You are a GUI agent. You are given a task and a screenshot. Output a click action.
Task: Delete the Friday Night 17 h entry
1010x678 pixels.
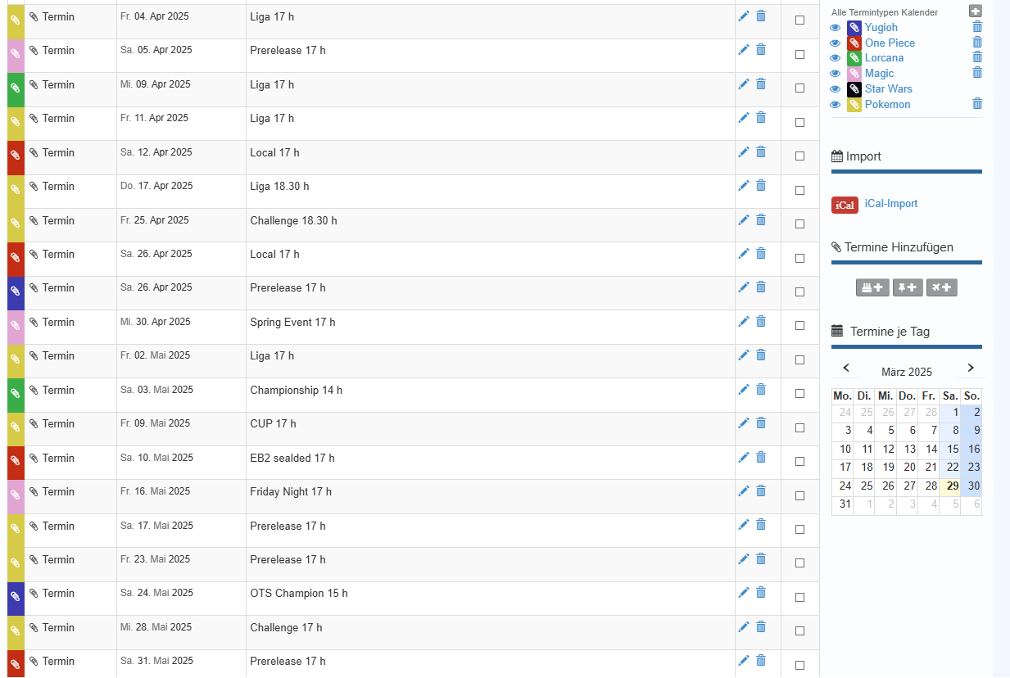761,491
